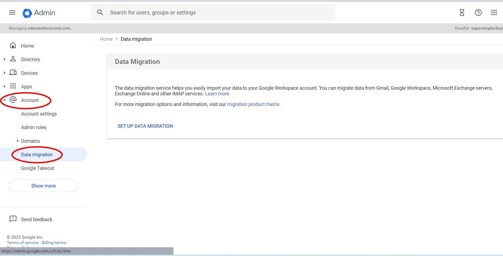This screenshot has width=503, height=256.
Task: Select Data migration in the sidebar
Action: (x=37, y=155)
